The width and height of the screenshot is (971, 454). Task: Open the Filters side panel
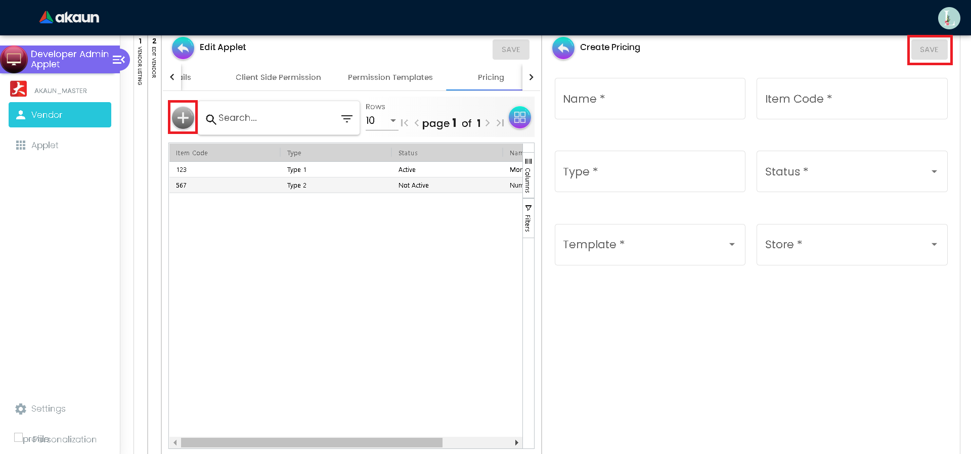click(x=528, y=218)
